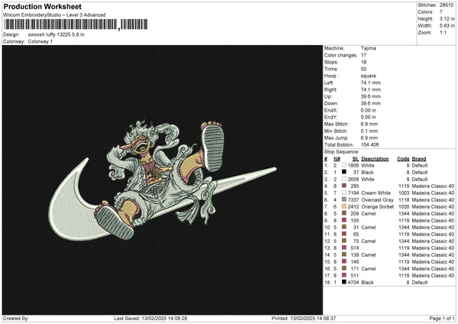Select the Overcast Gray thread swatch

344,199
